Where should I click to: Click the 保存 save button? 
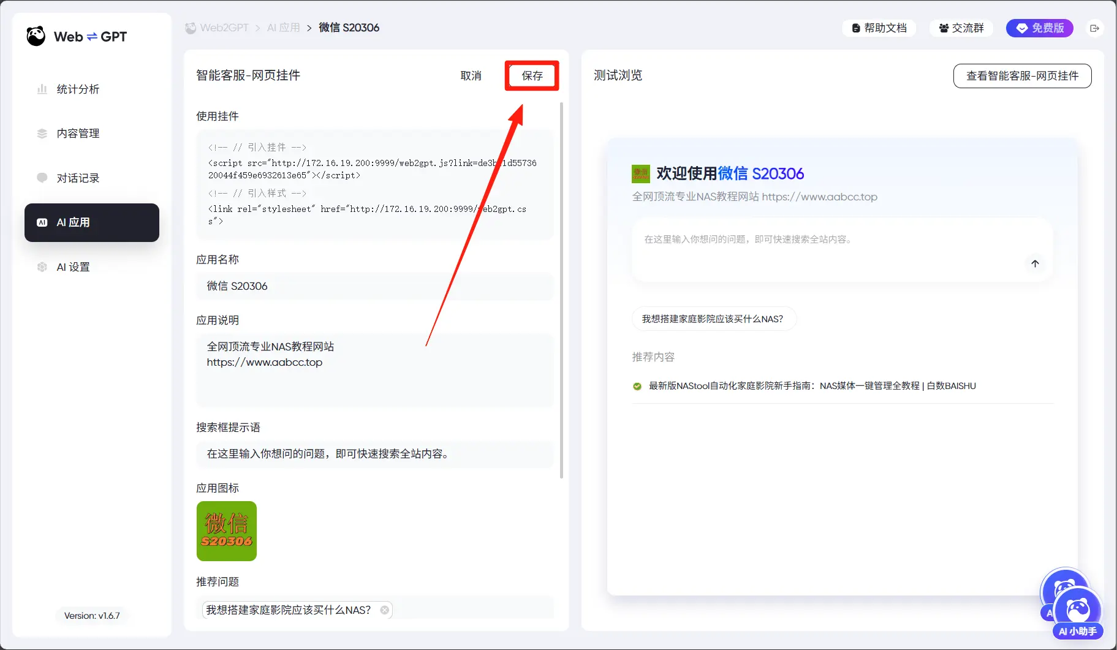[x=532, y=76]
